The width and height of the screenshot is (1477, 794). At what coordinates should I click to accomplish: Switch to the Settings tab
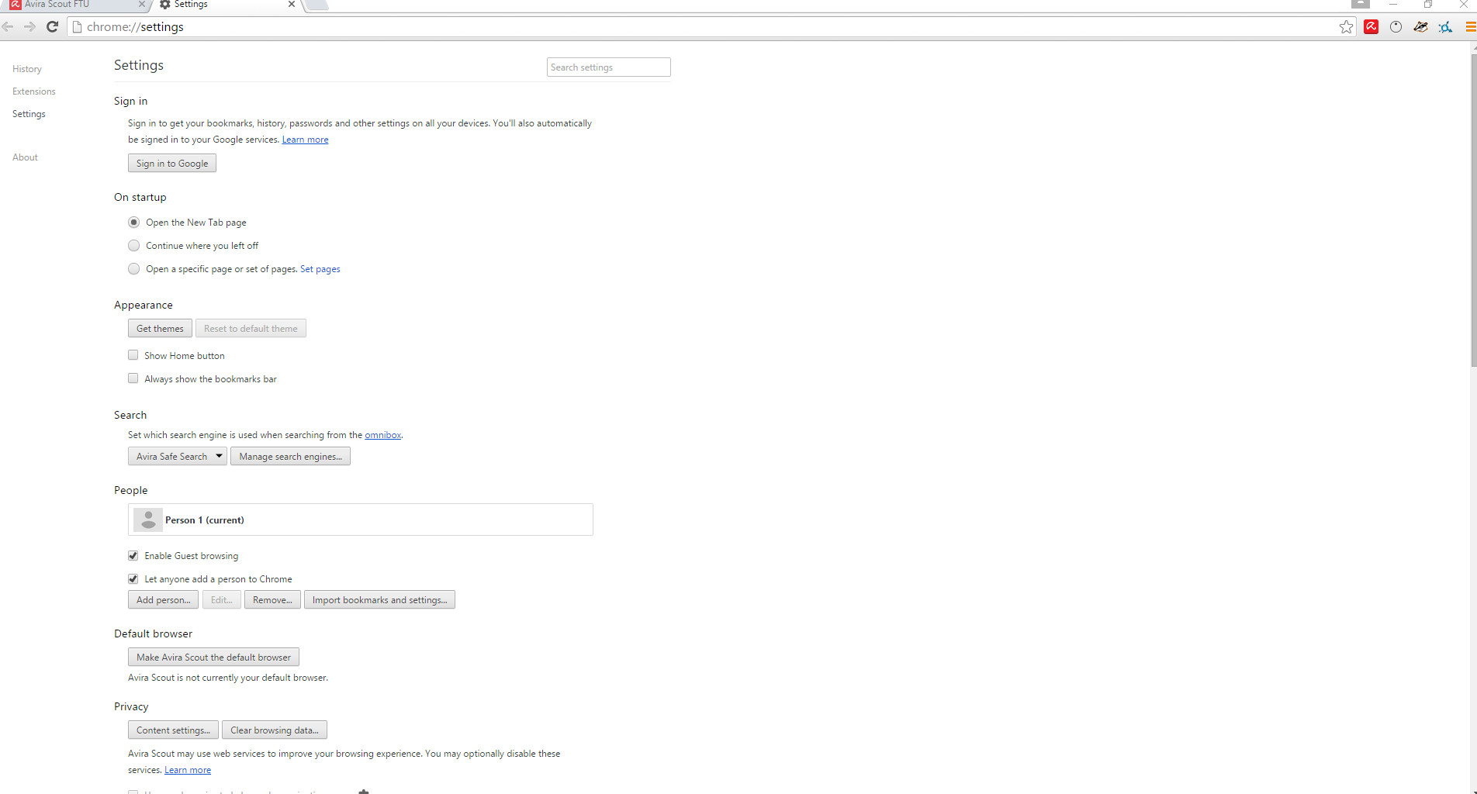(226, 5)
